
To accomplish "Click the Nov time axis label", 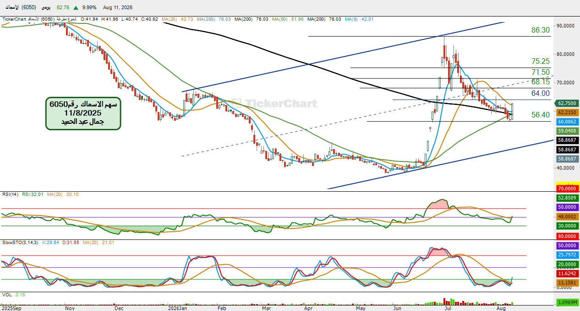I will pos(70,309).
